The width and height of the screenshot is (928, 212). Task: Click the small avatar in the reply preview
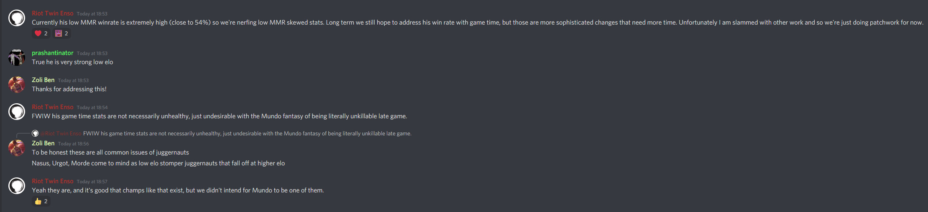coord(35,133)
